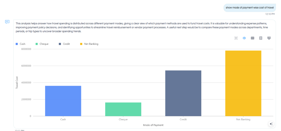
Task: Expand the chart to fullscreen view
Action: (x=236, y=38)
